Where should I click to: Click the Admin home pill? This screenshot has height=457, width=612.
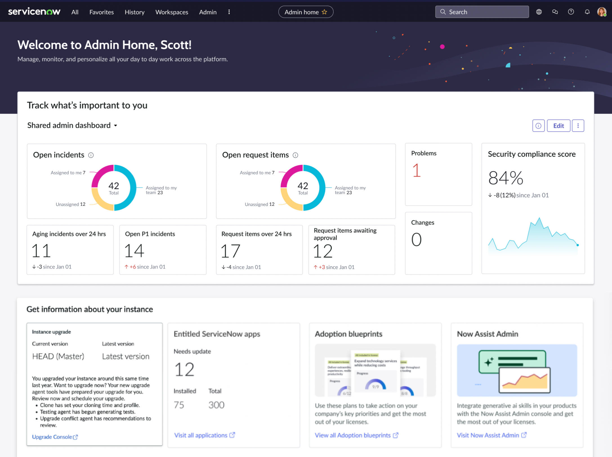(x=306, y=12)
